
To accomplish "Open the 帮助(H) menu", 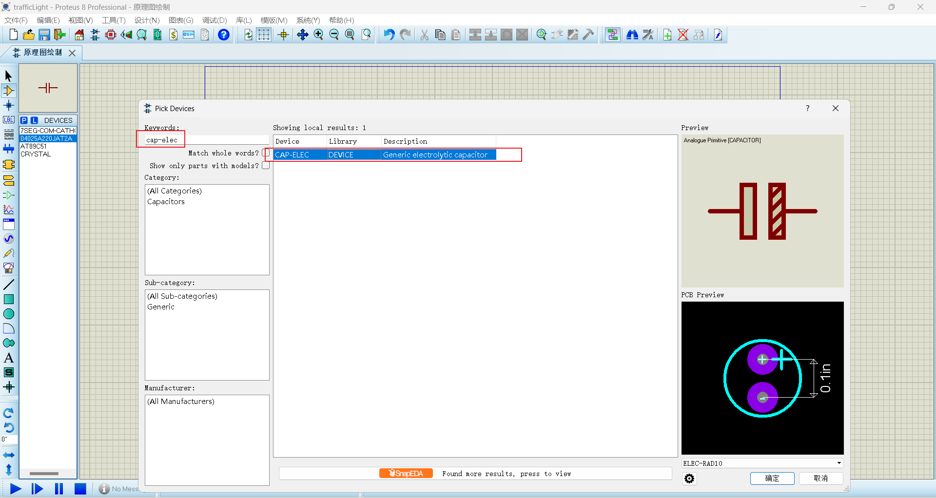I will pyautogui.click(x=341, y=20).
